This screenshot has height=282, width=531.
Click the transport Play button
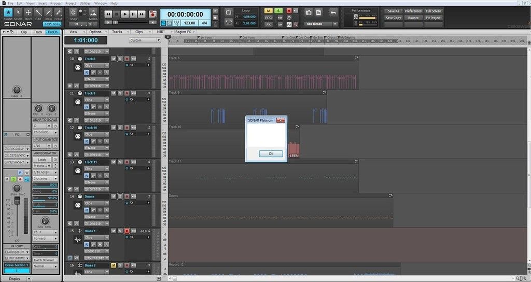pyautogui.click(x=124, y=15)
